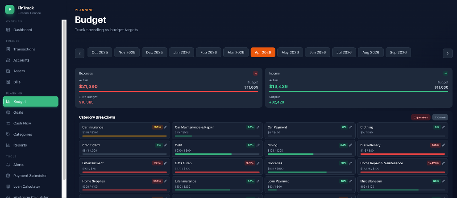Open Transactions via its sidebar icon
The height and width of the screenshot is (198, 457).
click(x=8, y=49)
